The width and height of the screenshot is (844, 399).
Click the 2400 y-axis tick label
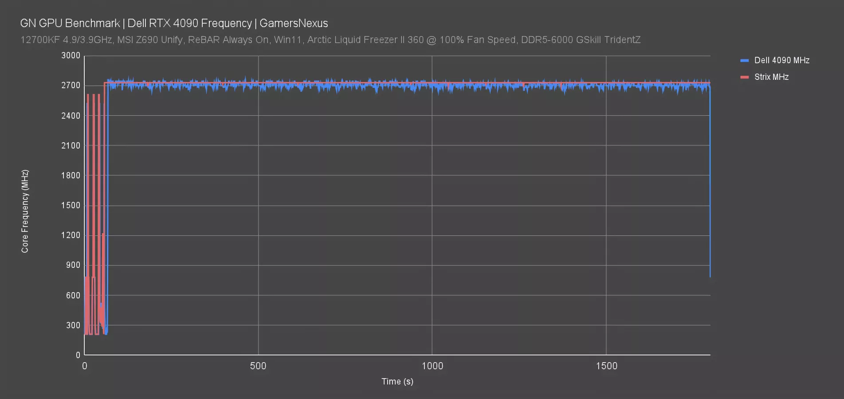71,115
